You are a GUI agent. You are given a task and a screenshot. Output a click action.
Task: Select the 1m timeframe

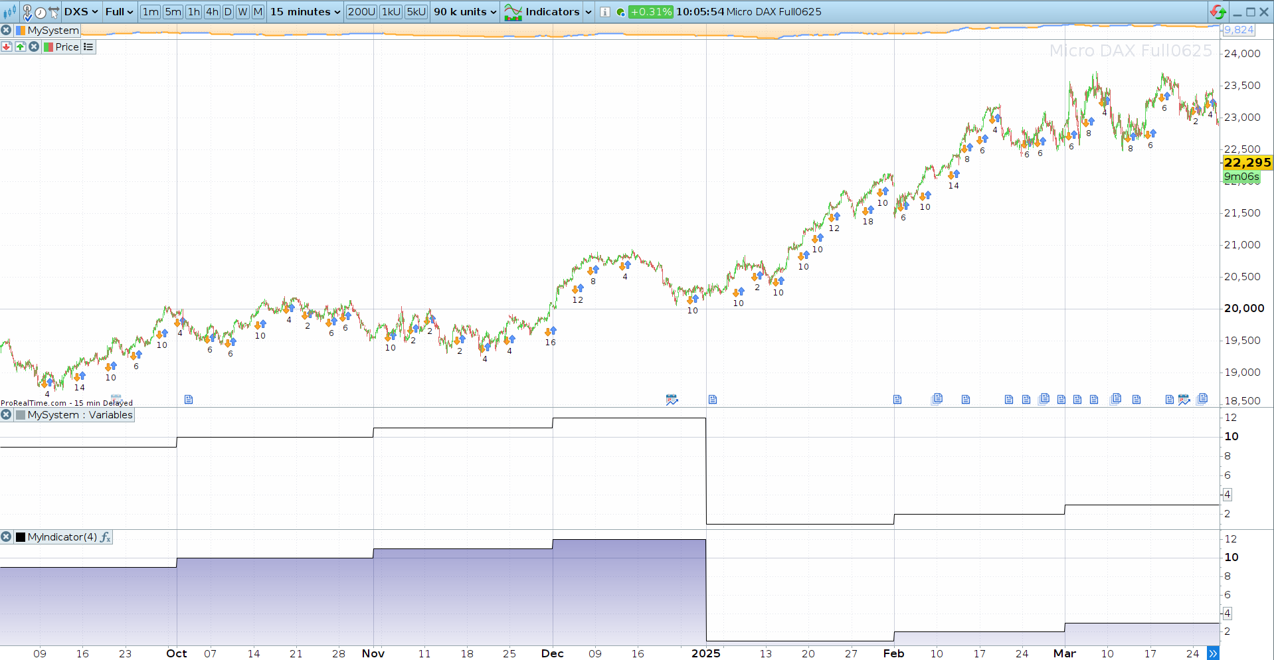click(x=151, y=12)
